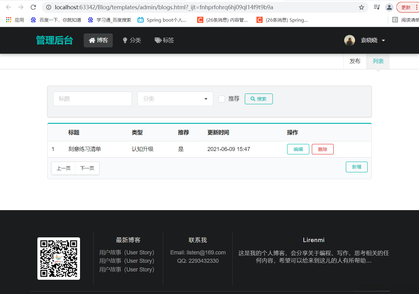
Task: Switch to the 发布 tab
Action: coord(355,61)
